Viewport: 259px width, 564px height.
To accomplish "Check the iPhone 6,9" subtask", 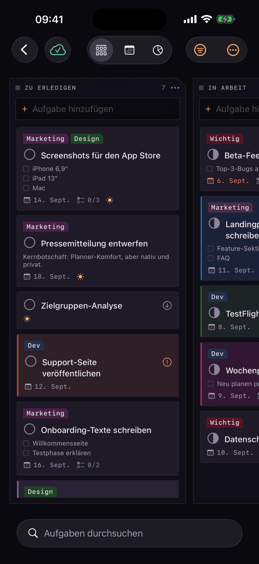I will 26,169.
